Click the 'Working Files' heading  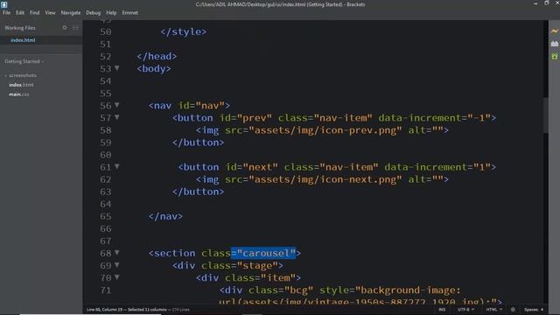click(x=20, y=28)
